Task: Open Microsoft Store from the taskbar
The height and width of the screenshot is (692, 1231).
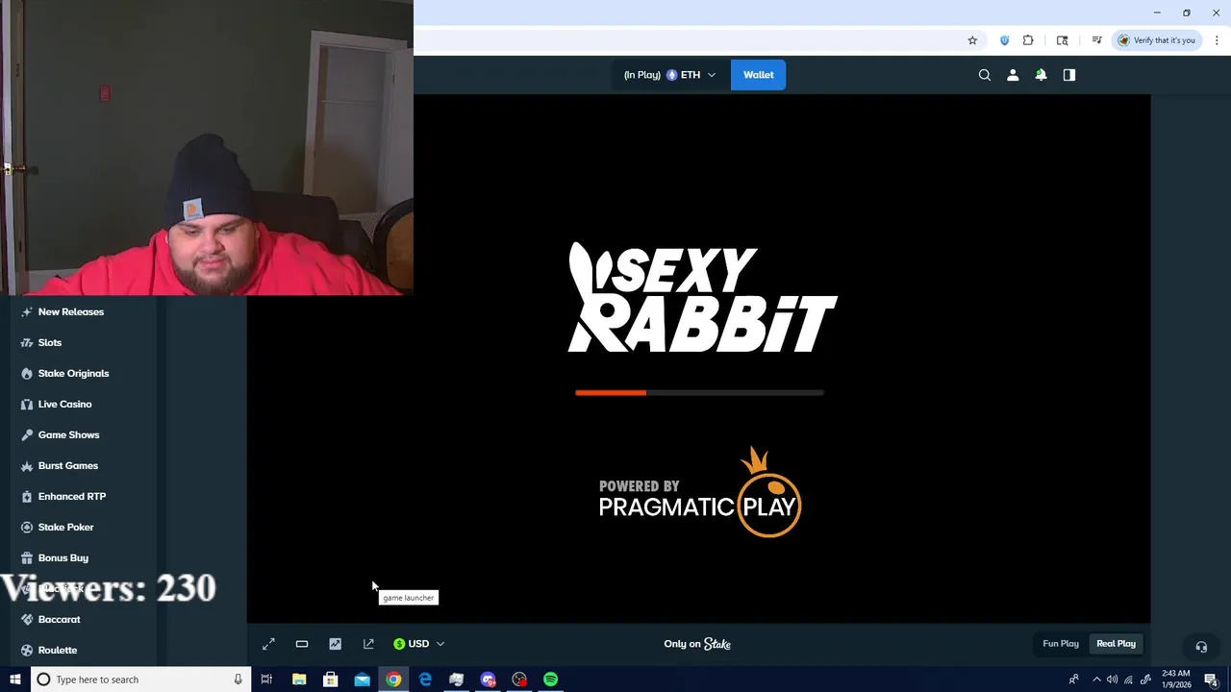Action: point(330,680)
